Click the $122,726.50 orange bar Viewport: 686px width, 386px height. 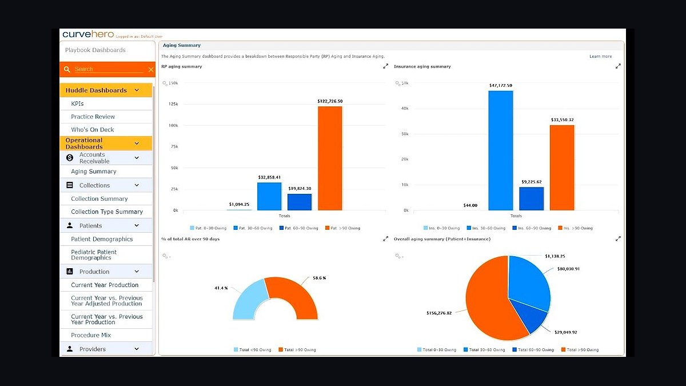click(330, 158)
